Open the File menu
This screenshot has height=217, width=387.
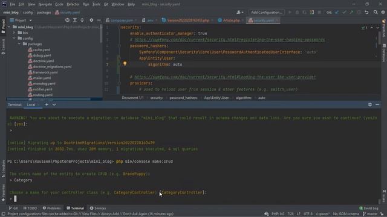pos(12,4)
